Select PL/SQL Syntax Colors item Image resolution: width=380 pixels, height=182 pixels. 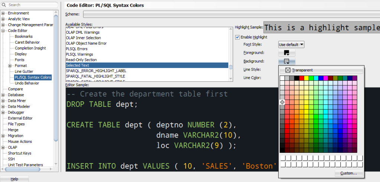tap(33, 77)
